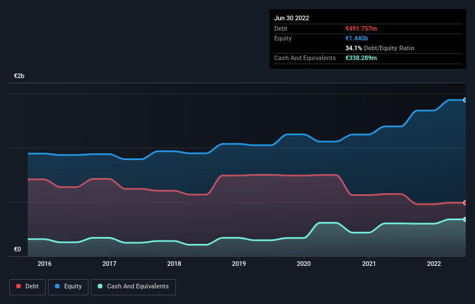Image resolution: width=475 pixels, height=304 pixels.
Task: Click the teal Cash And Equivalents legend dot
Action: 100,286
